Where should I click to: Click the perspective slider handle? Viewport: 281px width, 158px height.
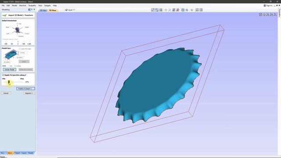tap(9, 82)
